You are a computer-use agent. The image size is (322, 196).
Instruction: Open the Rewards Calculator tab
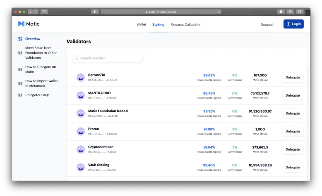186,24
